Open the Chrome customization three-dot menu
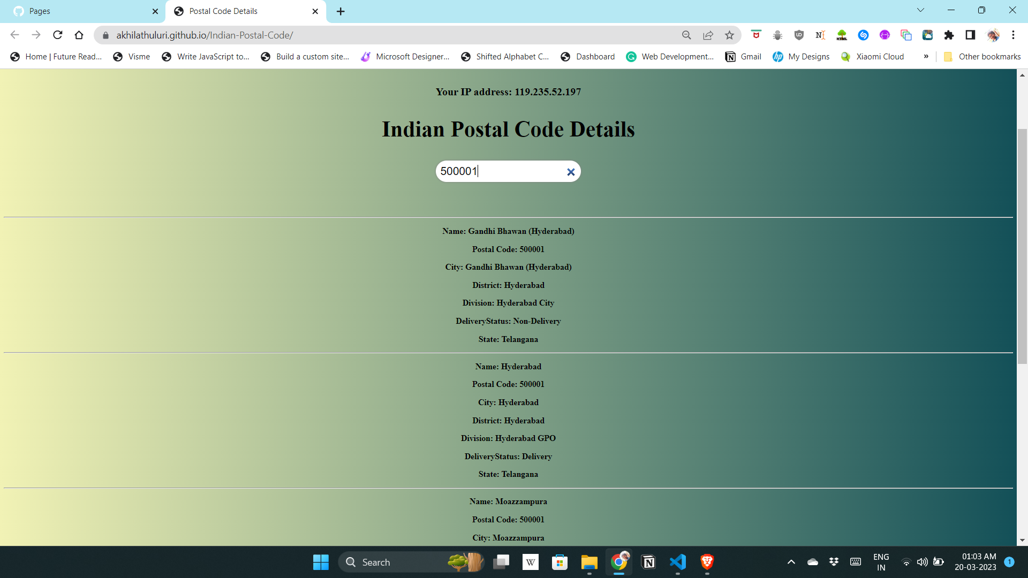 1014,35
